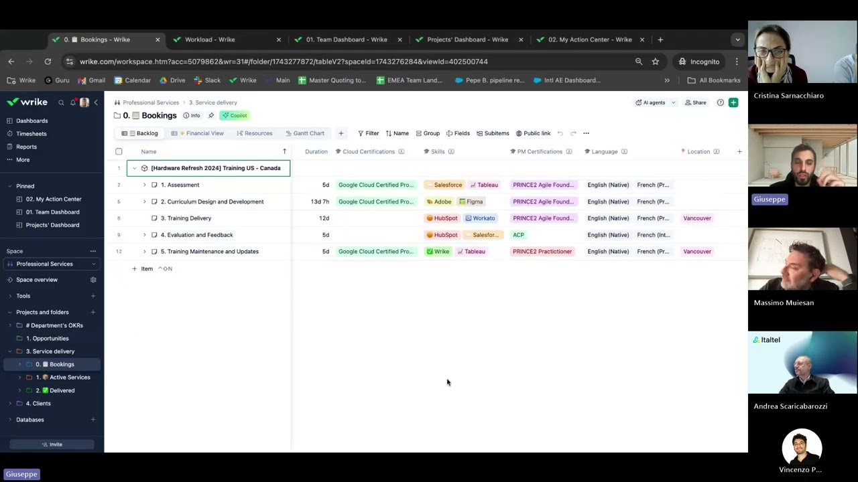858x482 pixels.
Task: Open the Wrike search icon
Action: 61,102
